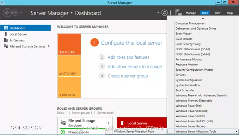239x135 pixels.
Task: Open the dropdown arrow beside Refresh
Action: (x=158, y=13)
